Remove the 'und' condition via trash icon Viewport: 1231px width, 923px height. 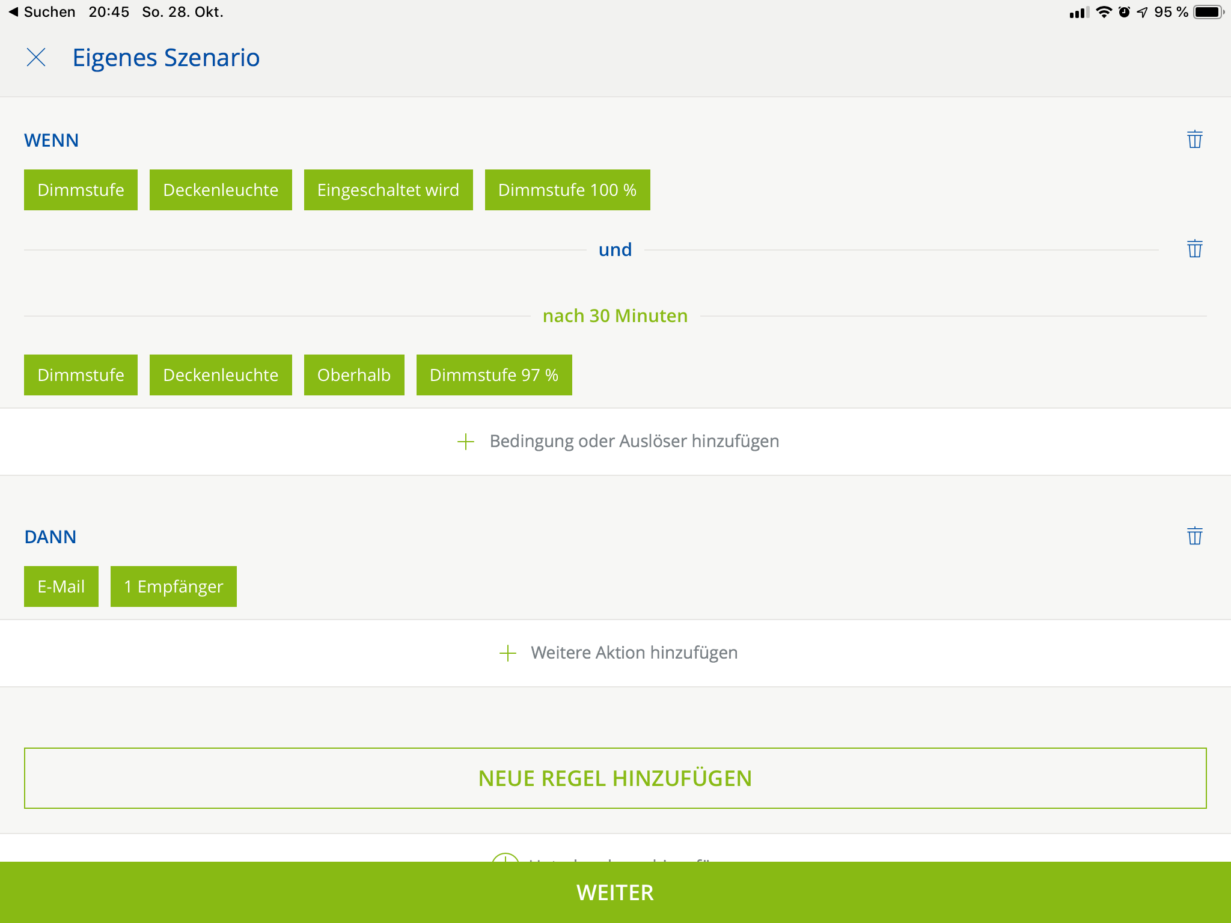(x=1194, y=249)
